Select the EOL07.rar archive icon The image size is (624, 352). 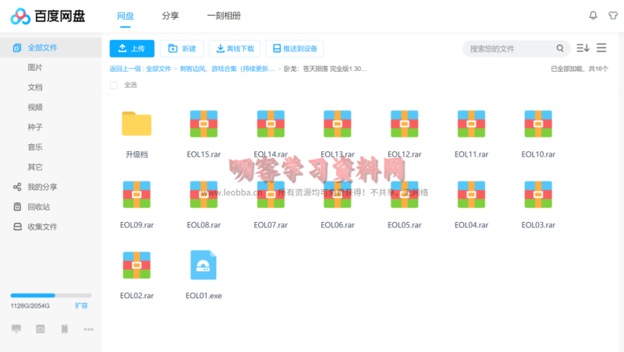point(271,194)
